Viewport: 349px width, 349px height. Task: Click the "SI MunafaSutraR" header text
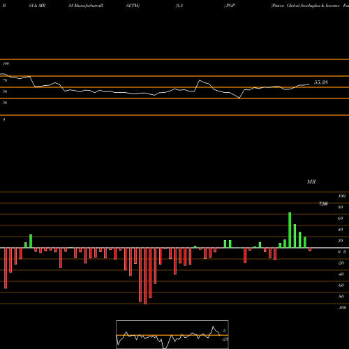pos(86,6)
